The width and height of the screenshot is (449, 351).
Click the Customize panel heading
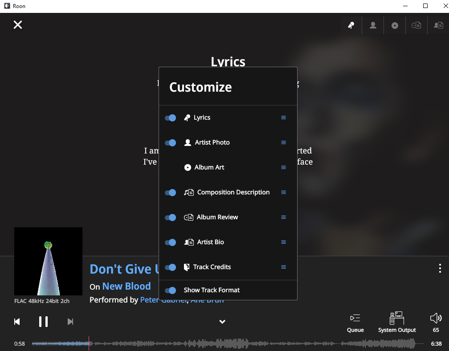[200, 87]
